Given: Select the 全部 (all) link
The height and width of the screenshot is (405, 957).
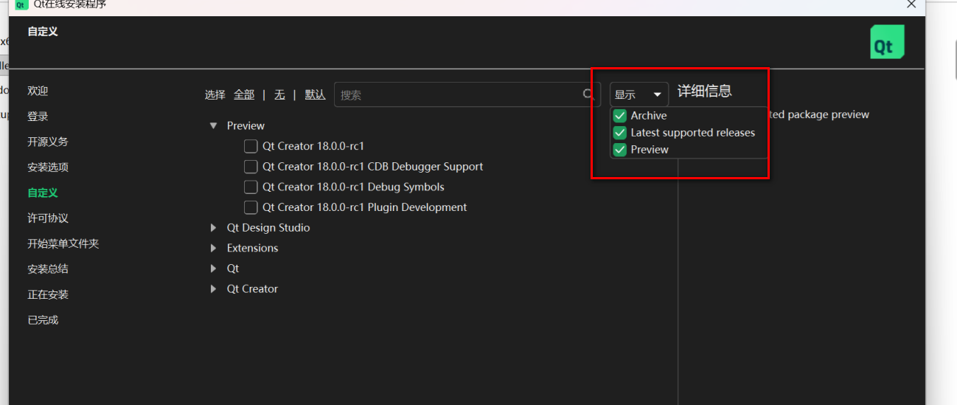Looking at the screenshot, I should coord(244,94).
